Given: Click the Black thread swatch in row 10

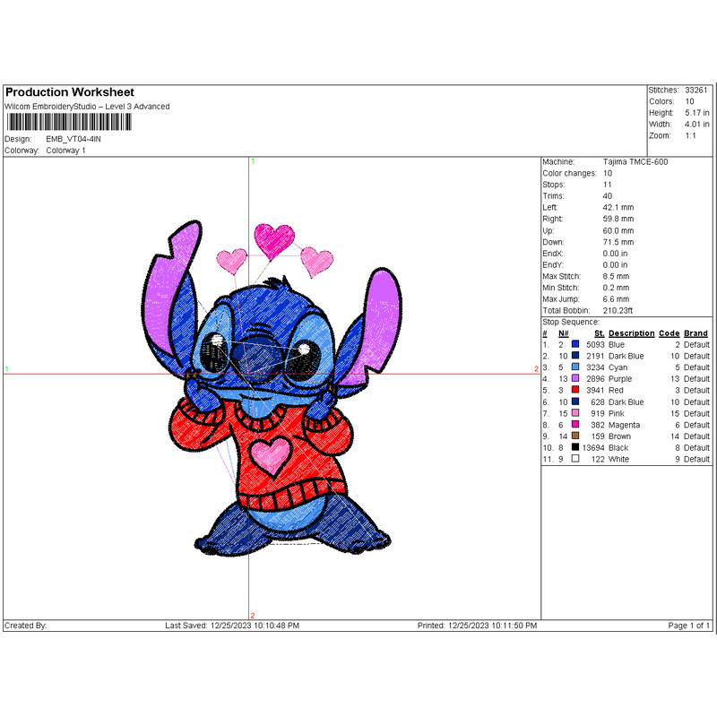Looking at the screenshot, I should coord(574,447).
